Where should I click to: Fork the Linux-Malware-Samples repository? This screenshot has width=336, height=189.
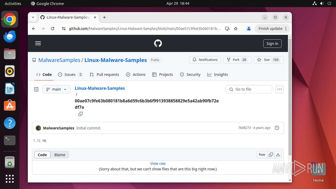coord(237,60)
